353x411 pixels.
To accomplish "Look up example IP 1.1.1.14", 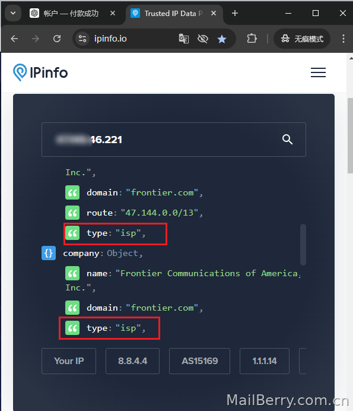I will click(x=265, y=361).
